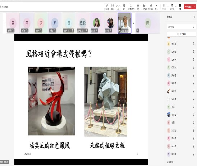Open participants panel more options menu
Screen dimensions: 197x166
[191, 17]
